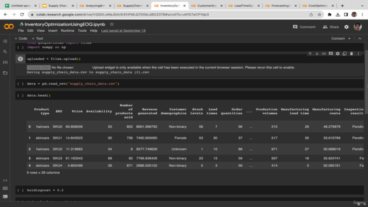
Task: Click the Colab CO logo
Action: (x=9, y=26)
